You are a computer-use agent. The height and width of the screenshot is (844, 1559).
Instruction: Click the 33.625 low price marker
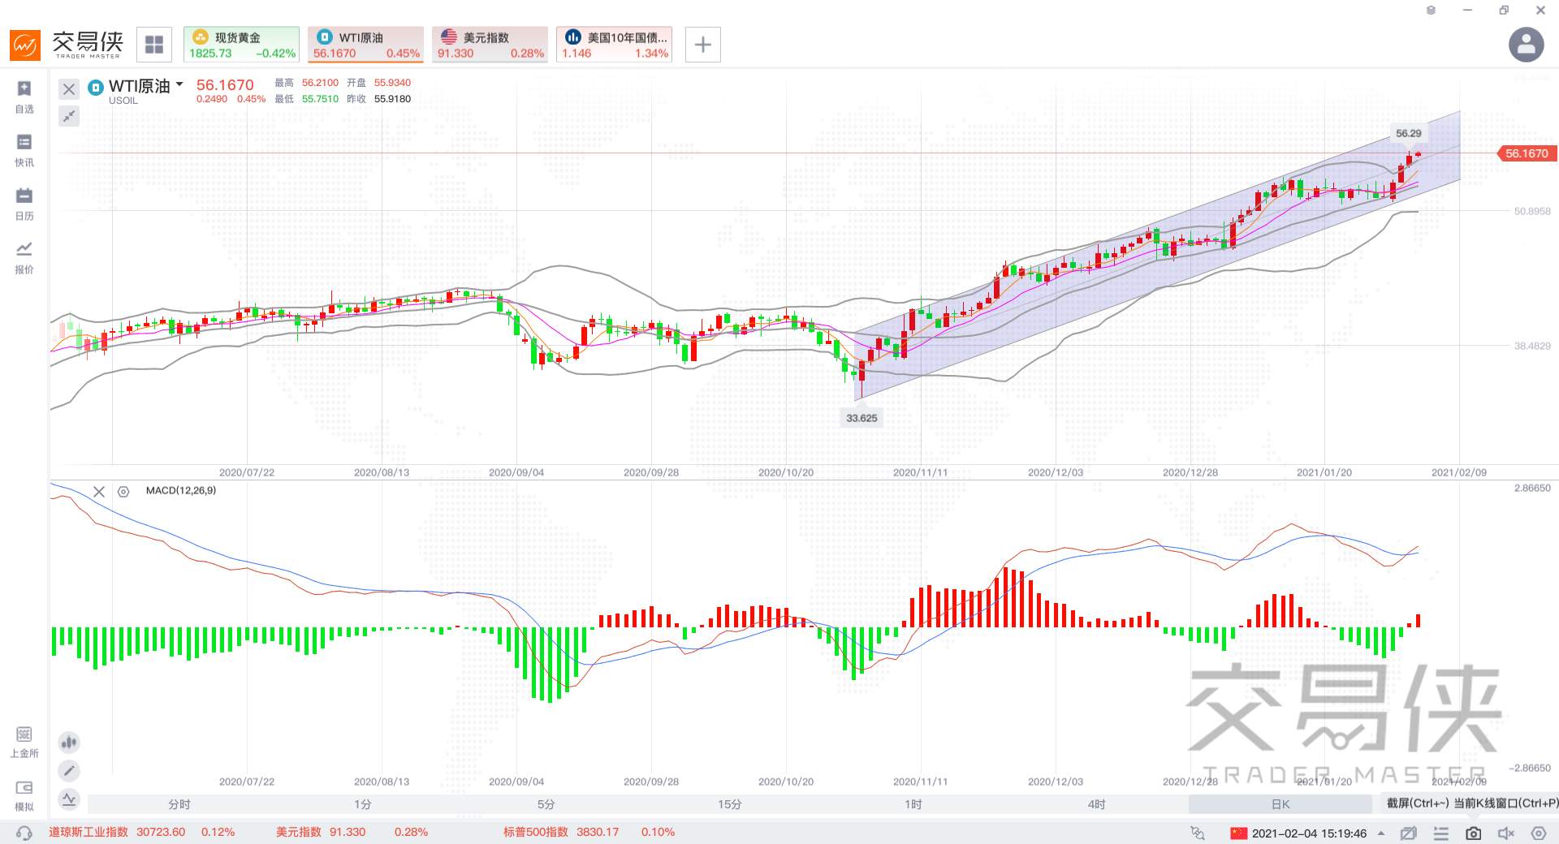click(x=862, y=418)
